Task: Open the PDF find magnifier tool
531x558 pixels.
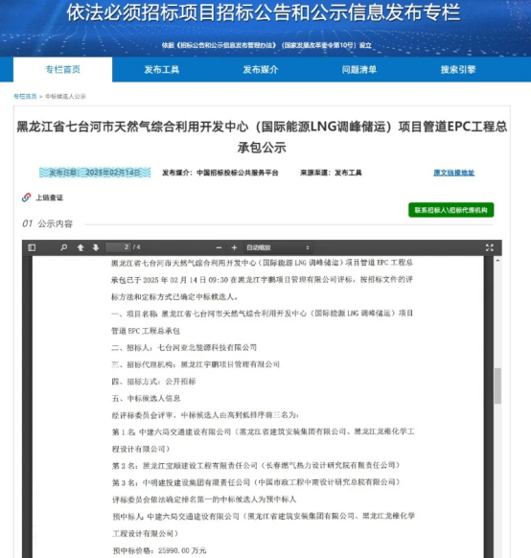Action: 63,247
